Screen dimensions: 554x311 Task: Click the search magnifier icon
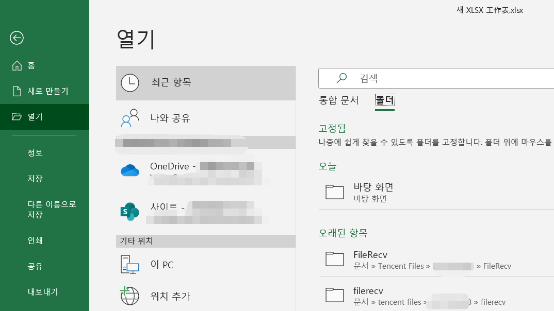[x=341, y=77]
